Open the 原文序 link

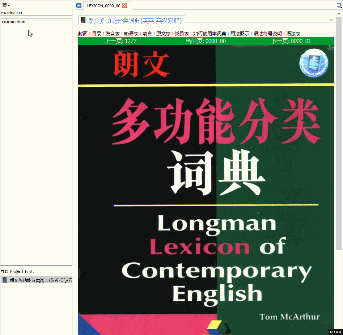(x=163, y=34)
